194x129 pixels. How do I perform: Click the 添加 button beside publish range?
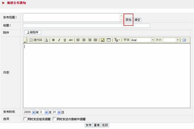128,20
